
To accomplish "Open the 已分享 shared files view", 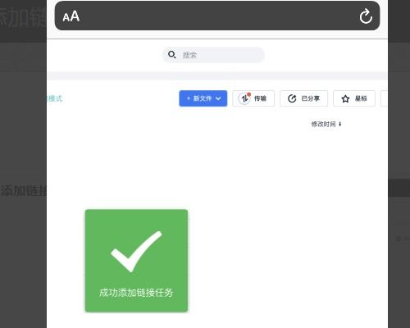I will (x=303, y=98).
